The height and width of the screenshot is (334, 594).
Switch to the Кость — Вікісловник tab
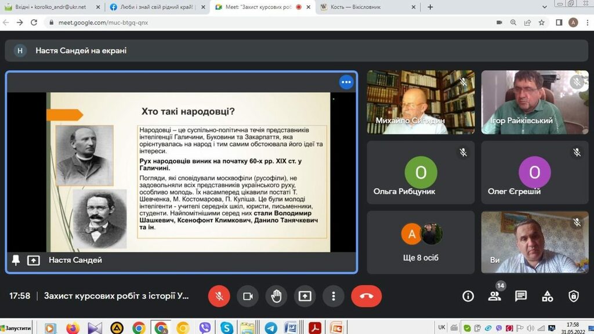[364, 8]
